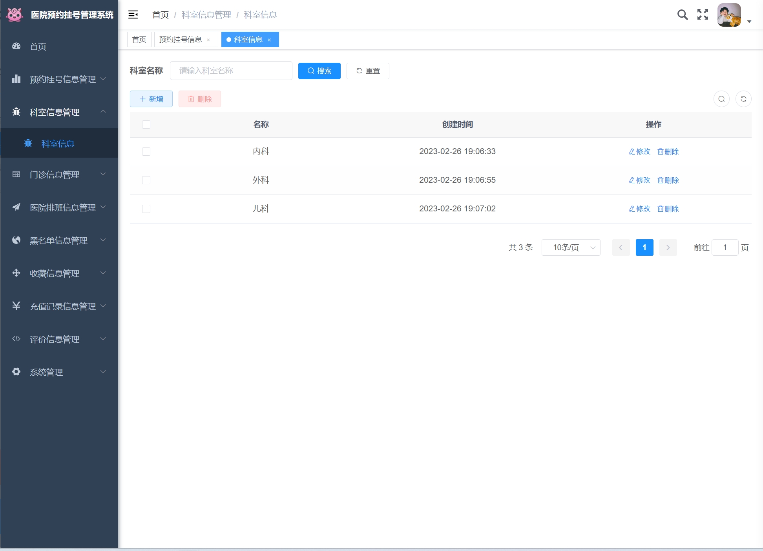Tick the checkbox for 内科 row
The width and height of the screenshot is (763, 551).
coord(146,151)
